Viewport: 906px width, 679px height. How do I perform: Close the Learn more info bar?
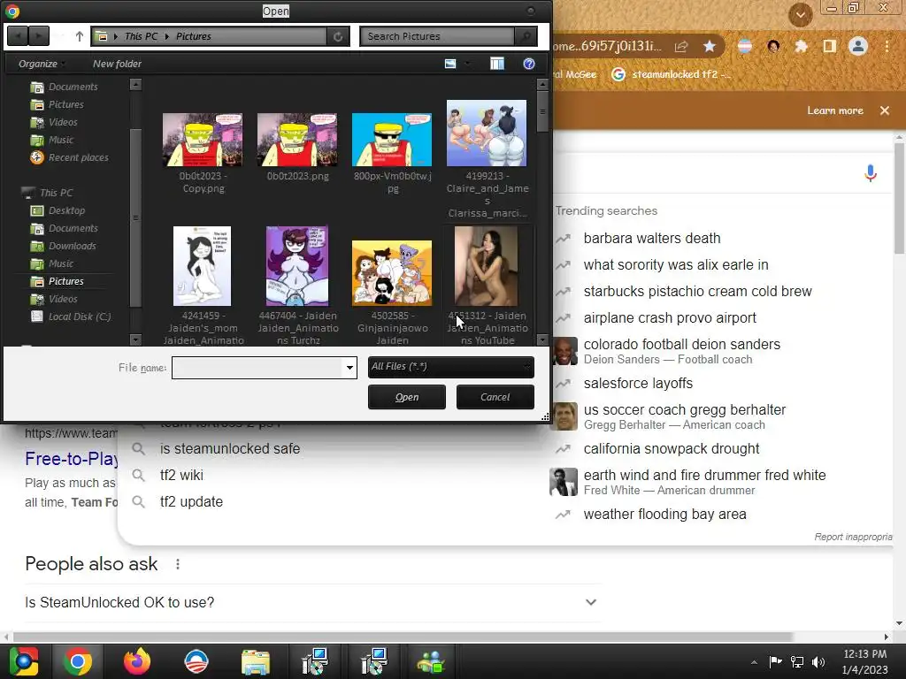[885, 111]
